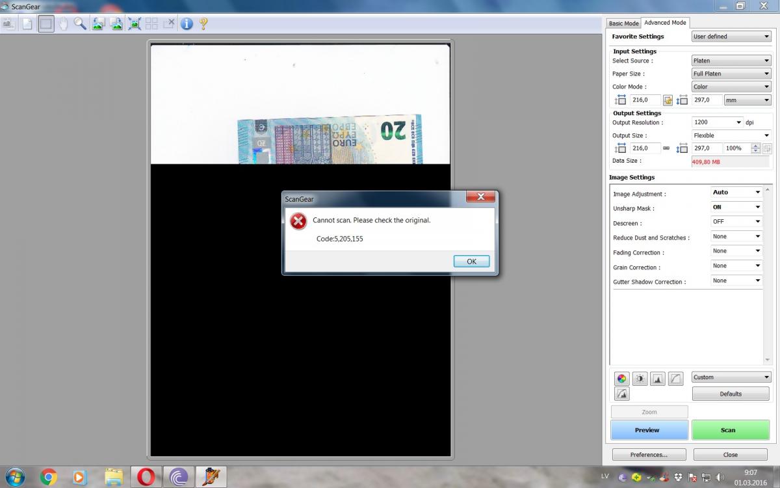Open the Final Review tone icon
The height and width of the screenshot is (488, 780).
click(622, 394)
